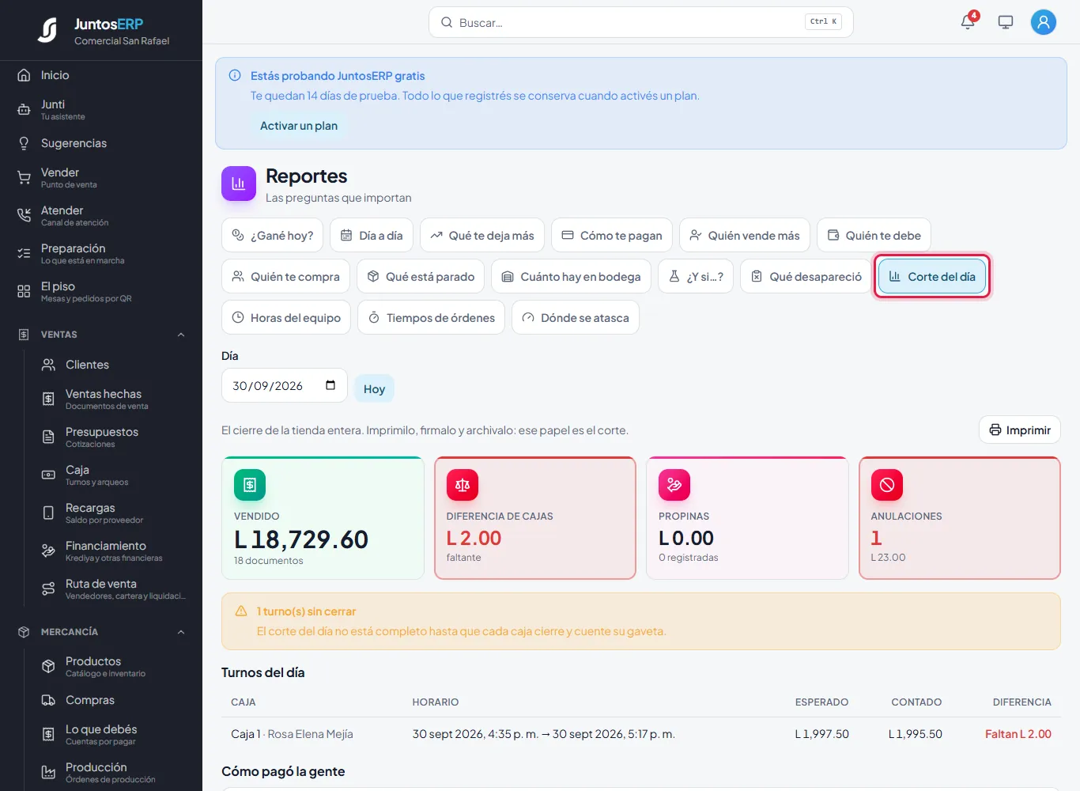Select the Horas del equipo tab

coord(286,317)
